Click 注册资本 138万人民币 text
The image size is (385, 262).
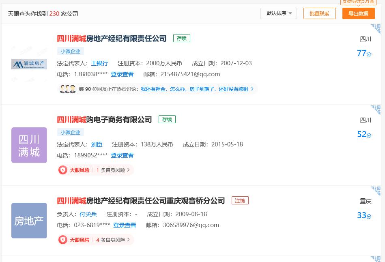(142, 144)
